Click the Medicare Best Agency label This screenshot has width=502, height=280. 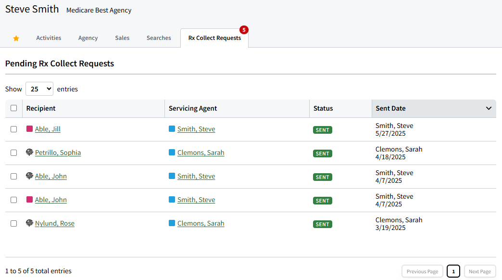pyautogui.click(x=99, y=10)
